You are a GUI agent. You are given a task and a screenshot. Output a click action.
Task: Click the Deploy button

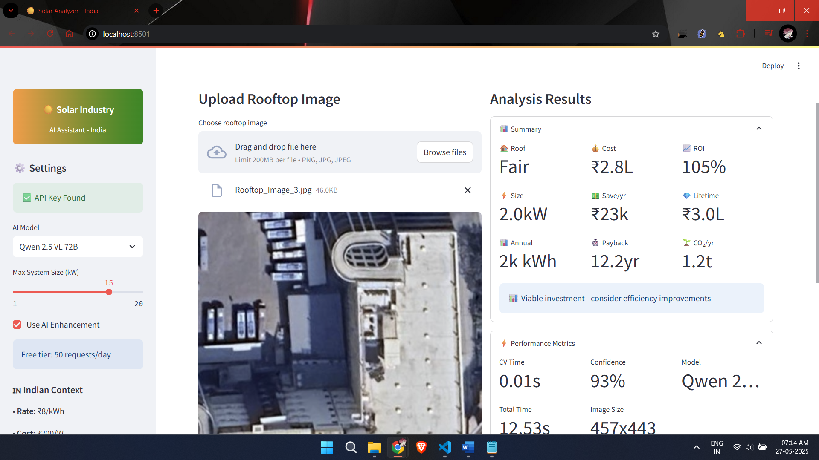pyautogui.click(x=773, y=66)
